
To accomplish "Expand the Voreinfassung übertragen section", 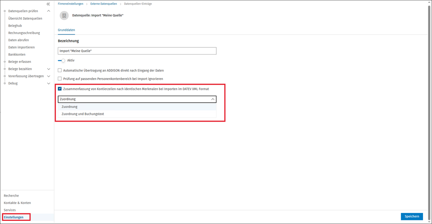I will point(48,76).
